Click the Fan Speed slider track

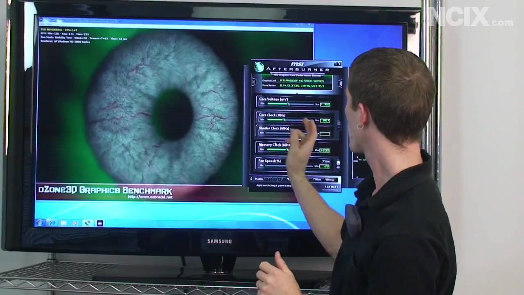coord(289,166)
